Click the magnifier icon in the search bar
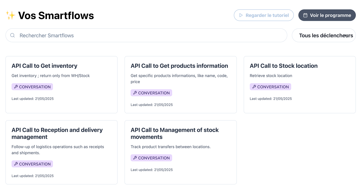The width and height of the screenshot is (359, 187). point(12,35)
